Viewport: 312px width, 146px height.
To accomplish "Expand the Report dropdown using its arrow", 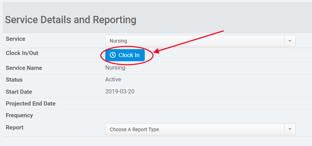I will tap(290, 129).
